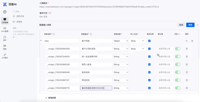This screenshot has height=102, width=200.
Task: Uncheck required checkbox for 联系人姓名
Action: tap(149, 64)
